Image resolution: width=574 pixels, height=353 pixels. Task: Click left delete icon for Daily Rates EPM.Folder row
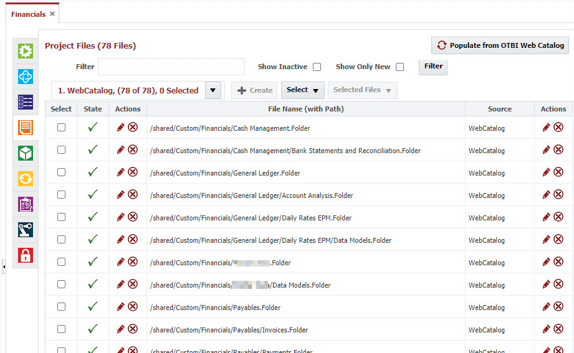pyautogui.click(x=133, y=217)
